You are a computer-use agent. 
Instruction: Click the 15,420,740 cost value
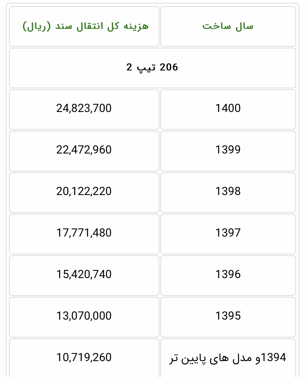tap(84, 274)
